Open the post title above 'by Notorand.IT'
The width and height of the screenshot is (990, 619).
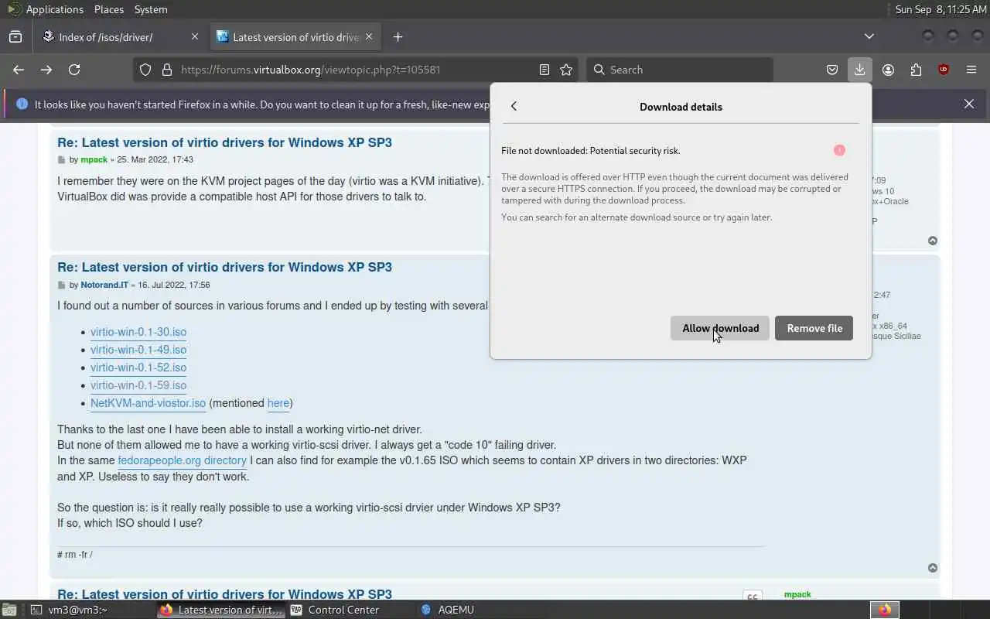[224, 267]
